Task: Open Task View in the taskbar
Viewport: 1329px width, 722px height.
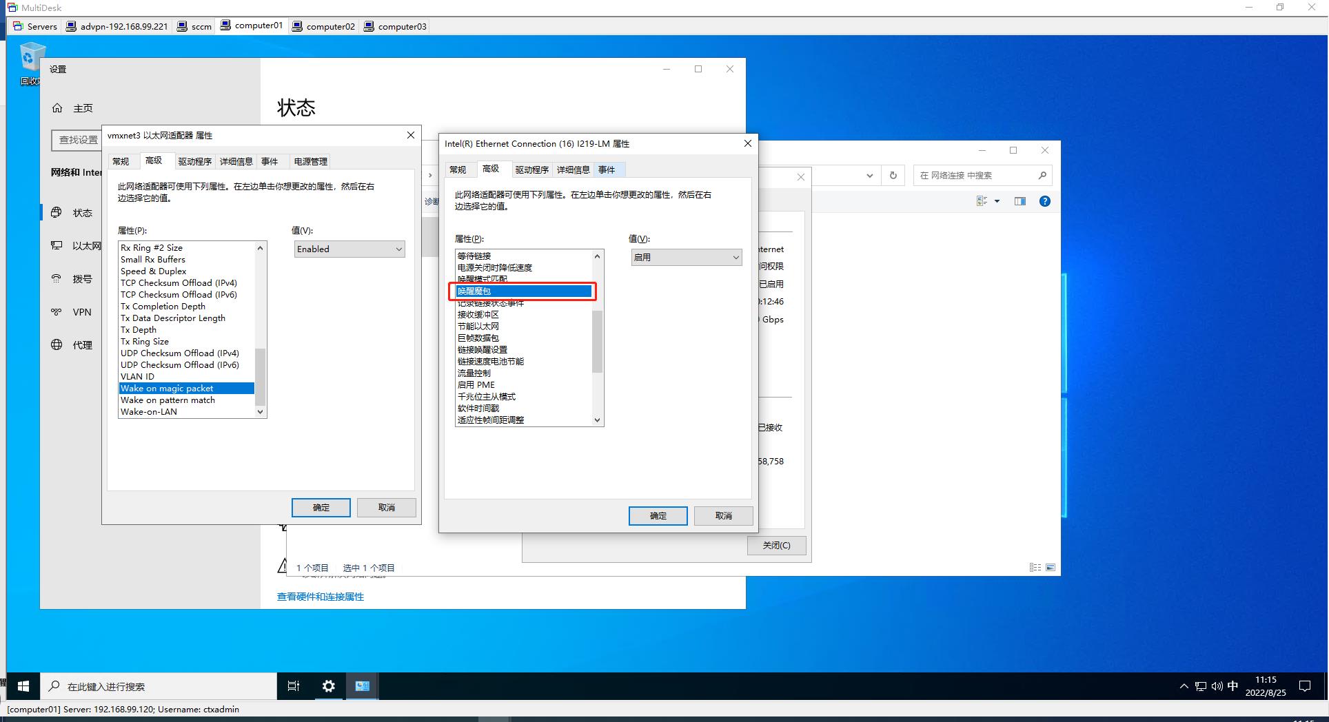Action: tap(294, 686)
